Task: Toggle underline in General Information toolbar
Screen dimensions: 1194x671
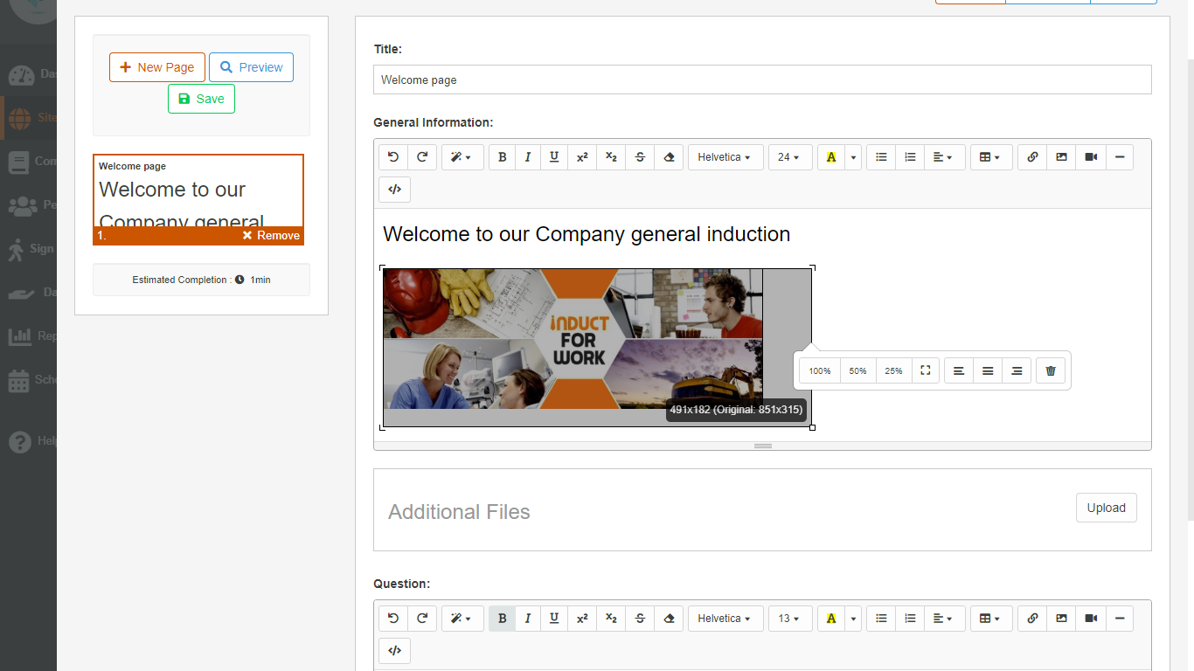Action: (x=554, y=157)
